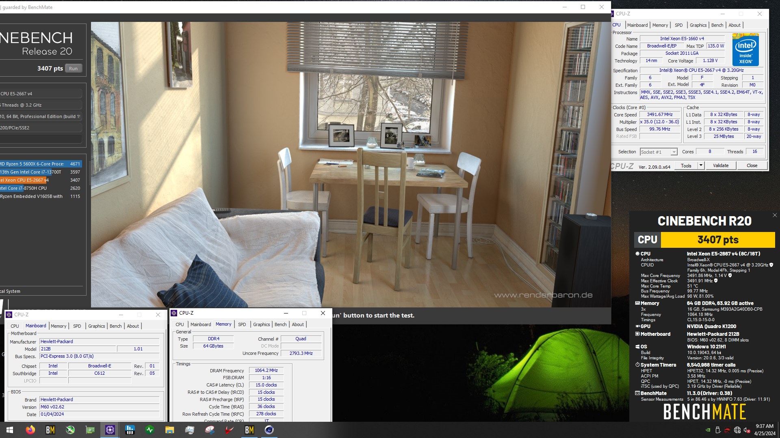Screen dimensions: 780x438
Task: Close the BenchMate Cinebench R20 result panel
Action: (774, 215)
